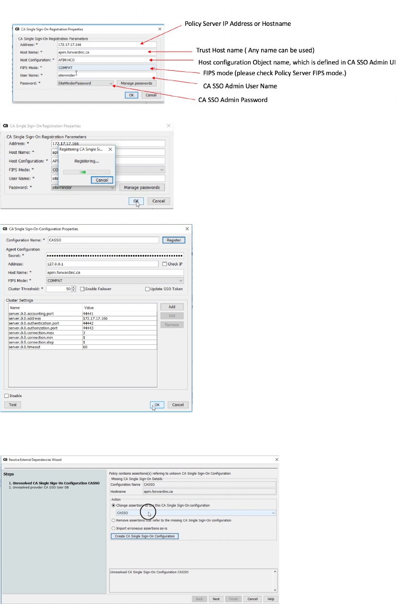Viewport: 403px width, 604px height.
Task: Choose 'Import erroneous assertions as-is' radio option
Action: pos(113,528)
